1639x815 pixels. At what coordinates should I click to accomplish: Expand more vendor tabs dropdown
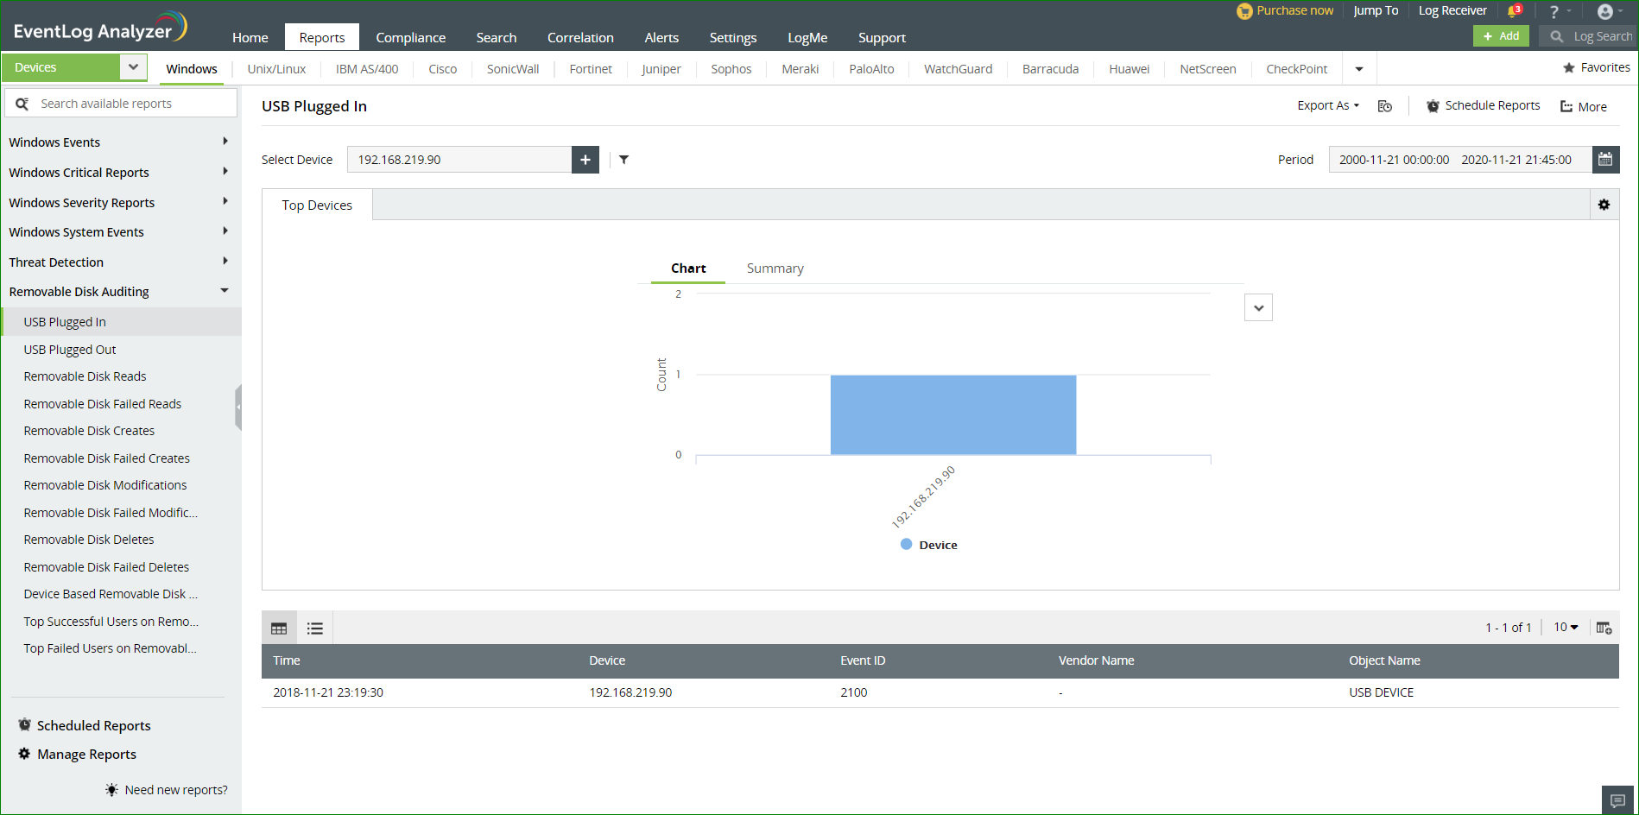(1359, 69)
